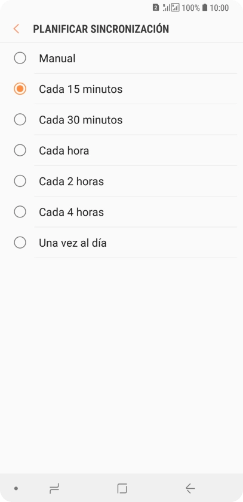
Task: Tap the 10:00 clock in status bar
Action: [219, 8]
